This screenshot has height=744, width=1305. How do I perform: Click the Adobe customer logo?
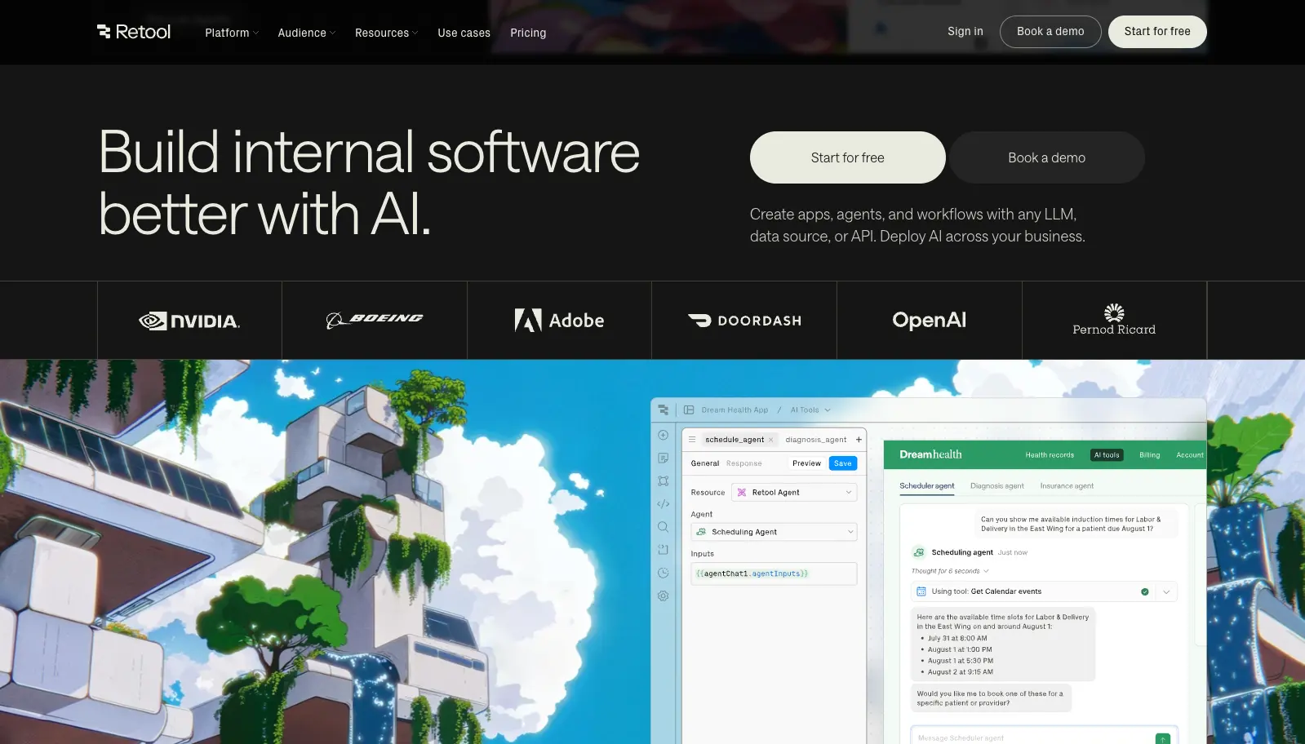click(x=559, y=320)
